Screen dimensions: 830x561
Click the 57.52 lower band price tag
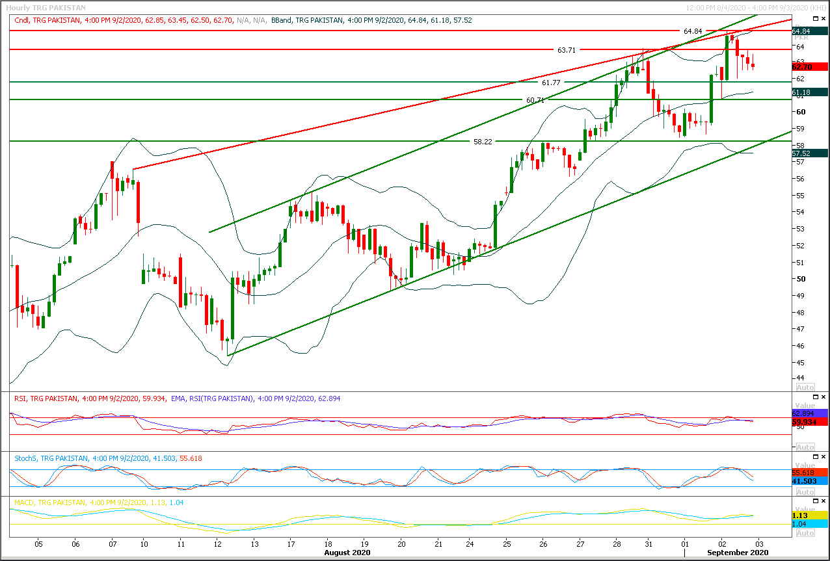[809, 153]
